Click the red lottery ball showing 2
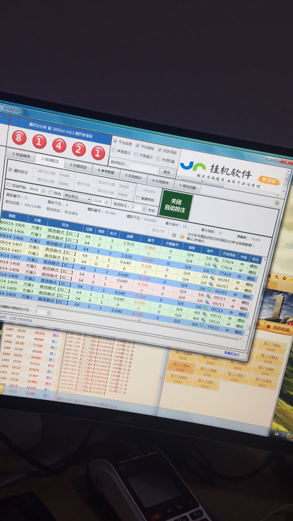 tap(79, 149)
